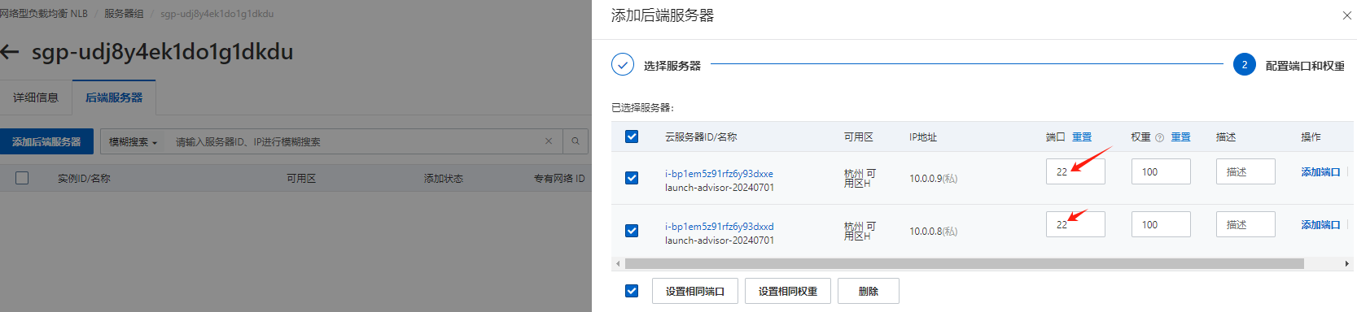Viewport: 1357px width, 312px height.
Task: Reset ports via 端口 重置 link
Action: 1082,137
